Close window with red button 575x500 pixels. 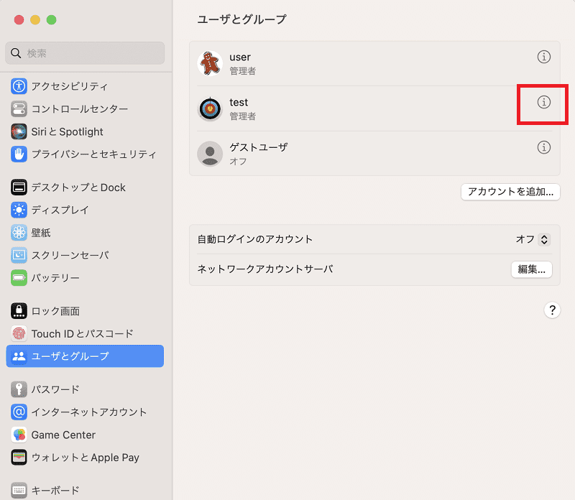(19, 20)
